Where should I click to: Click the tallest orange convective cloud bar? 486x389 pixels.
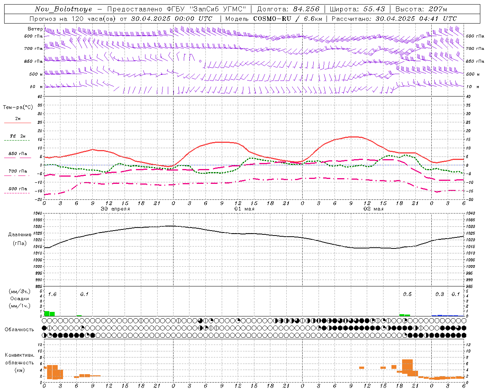tap(407, 368)
